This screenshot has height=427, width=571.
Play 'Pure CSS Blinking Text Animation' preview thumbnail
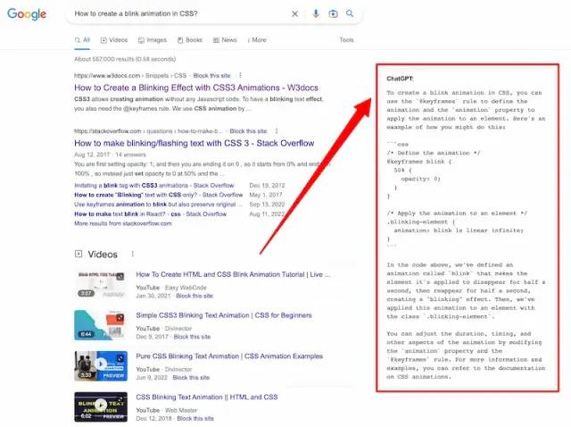[101, 365]
